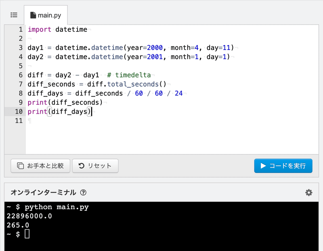Click line number 10 in gutter

[x=19, y=112]
